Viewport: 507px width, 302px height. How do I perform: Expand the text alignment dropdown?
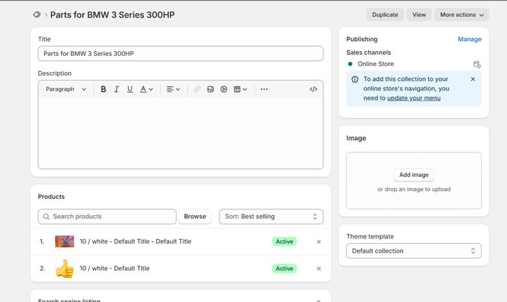(x=173, y=89)
